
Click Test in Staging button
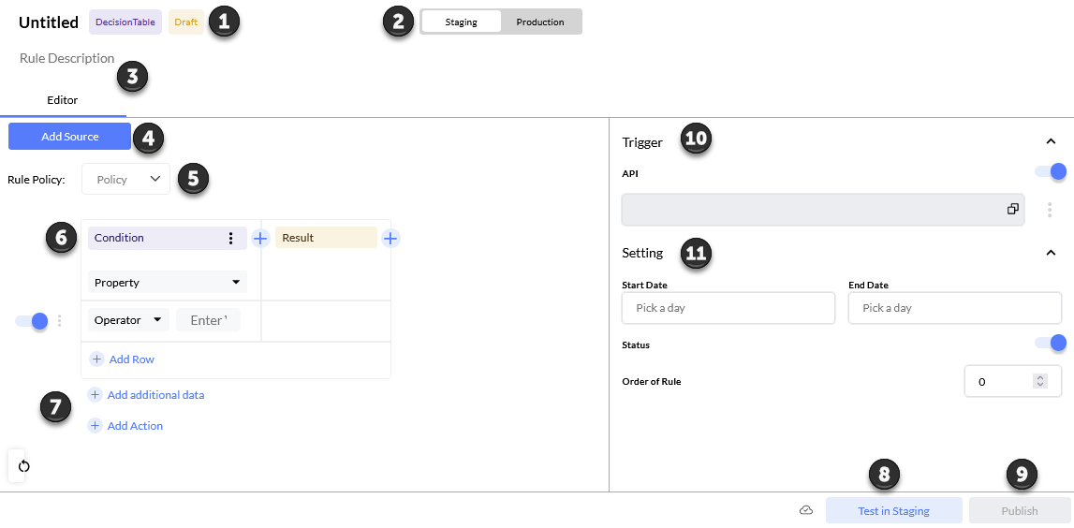pos(893,510)
